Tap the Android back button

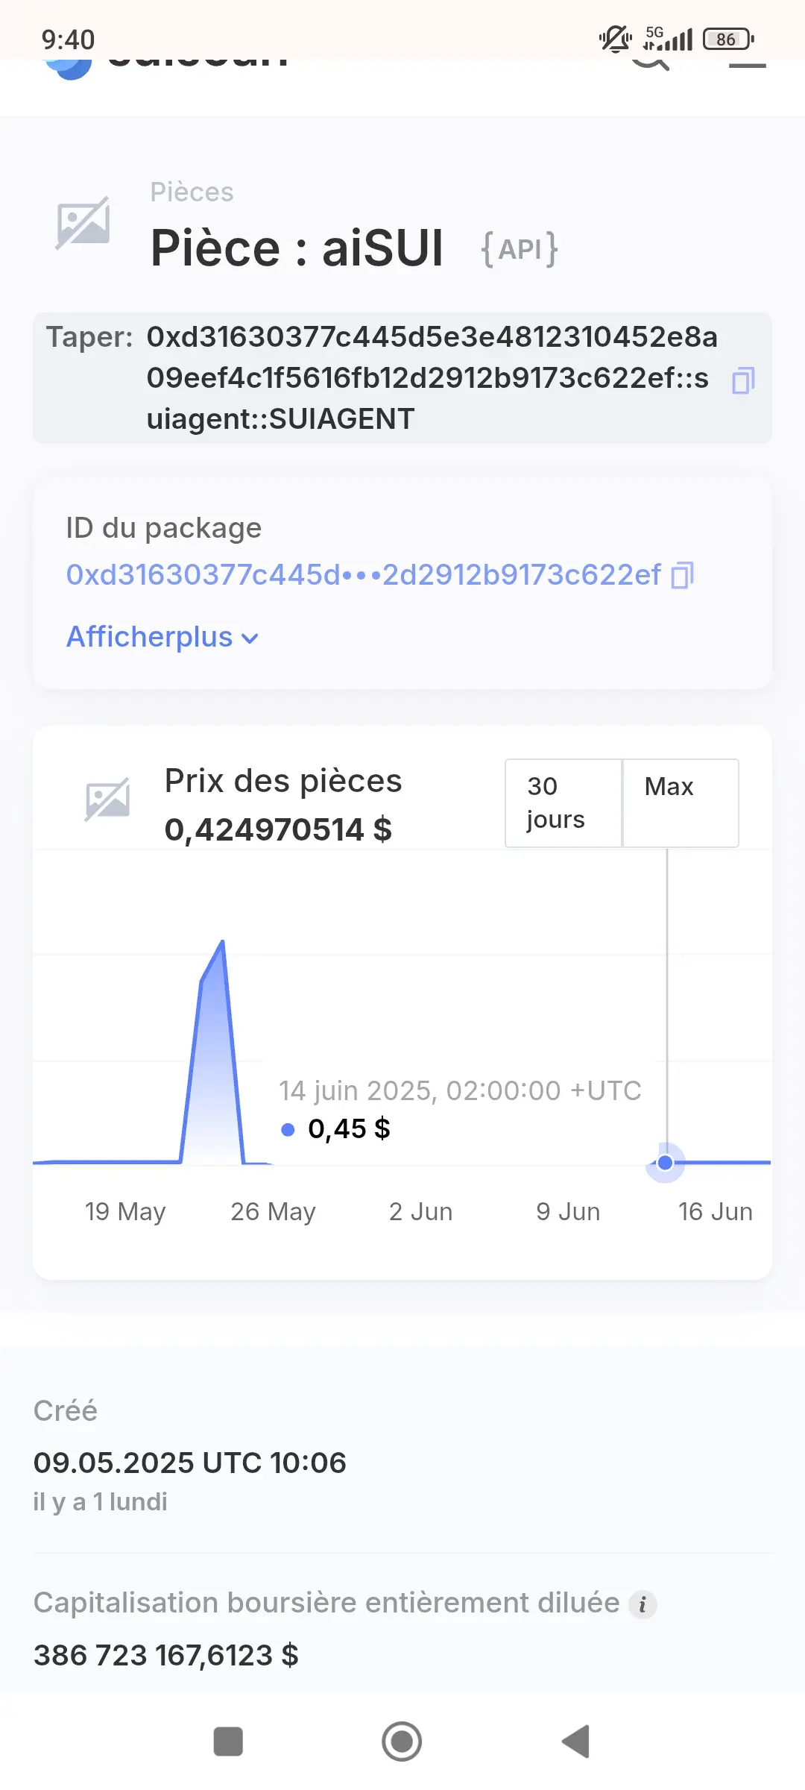point(575,1742)
